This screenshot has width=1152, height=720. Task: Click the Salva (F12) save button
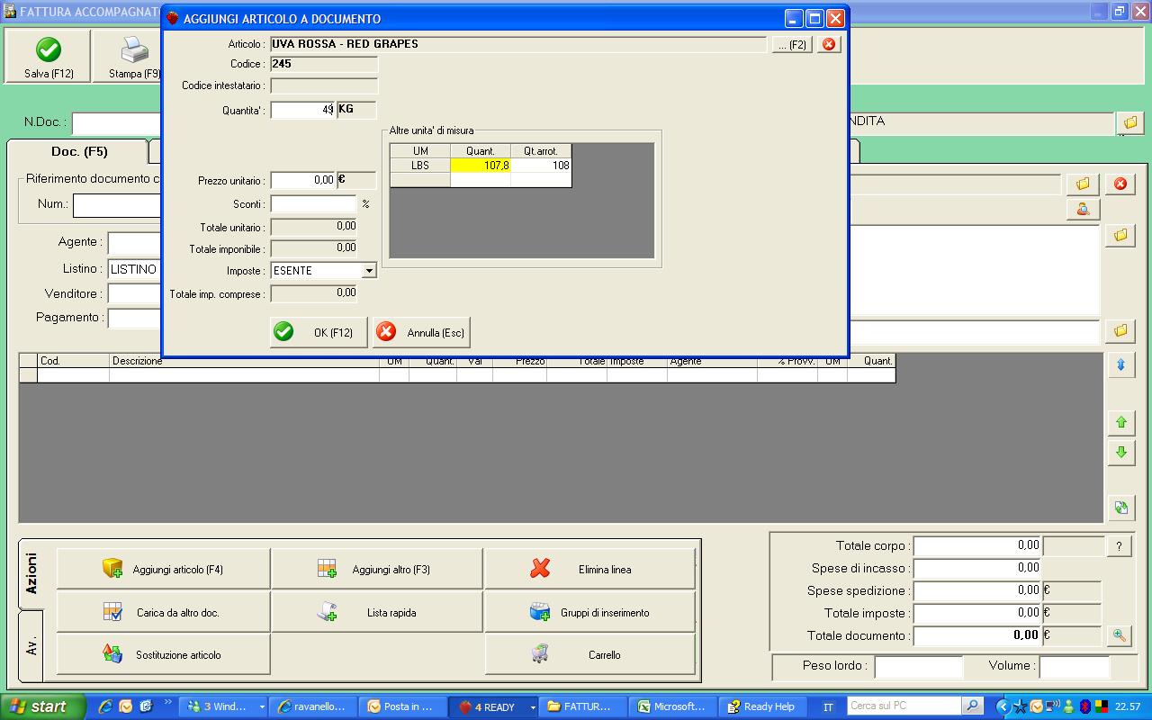(x=49, y=57)
